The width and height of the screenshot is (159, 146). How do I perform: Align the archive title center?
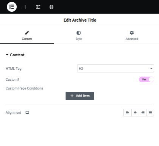(x=135, y=113)
